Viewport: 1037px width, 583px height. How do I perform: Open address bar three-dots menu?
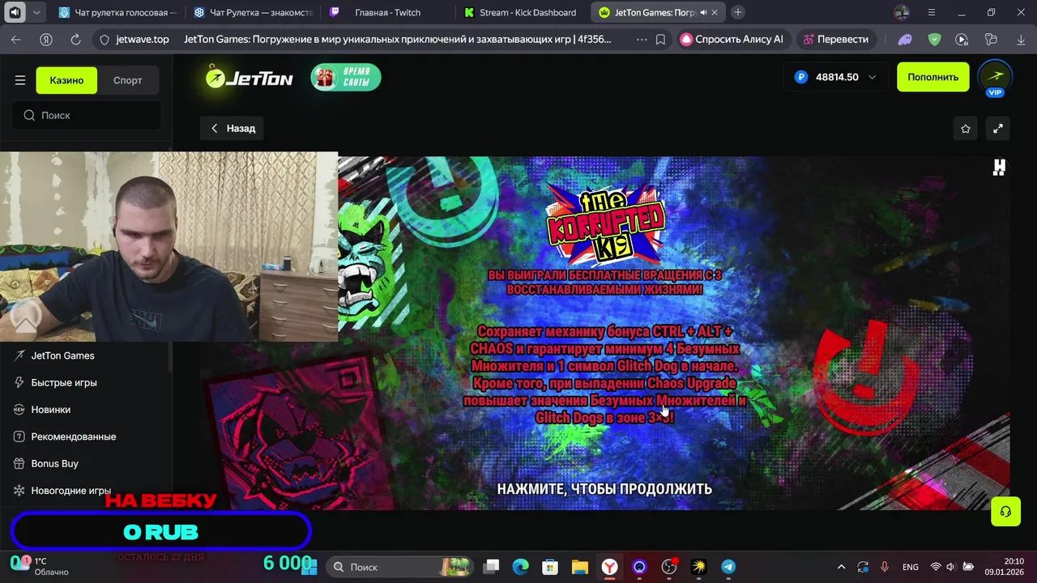(642, 39)
